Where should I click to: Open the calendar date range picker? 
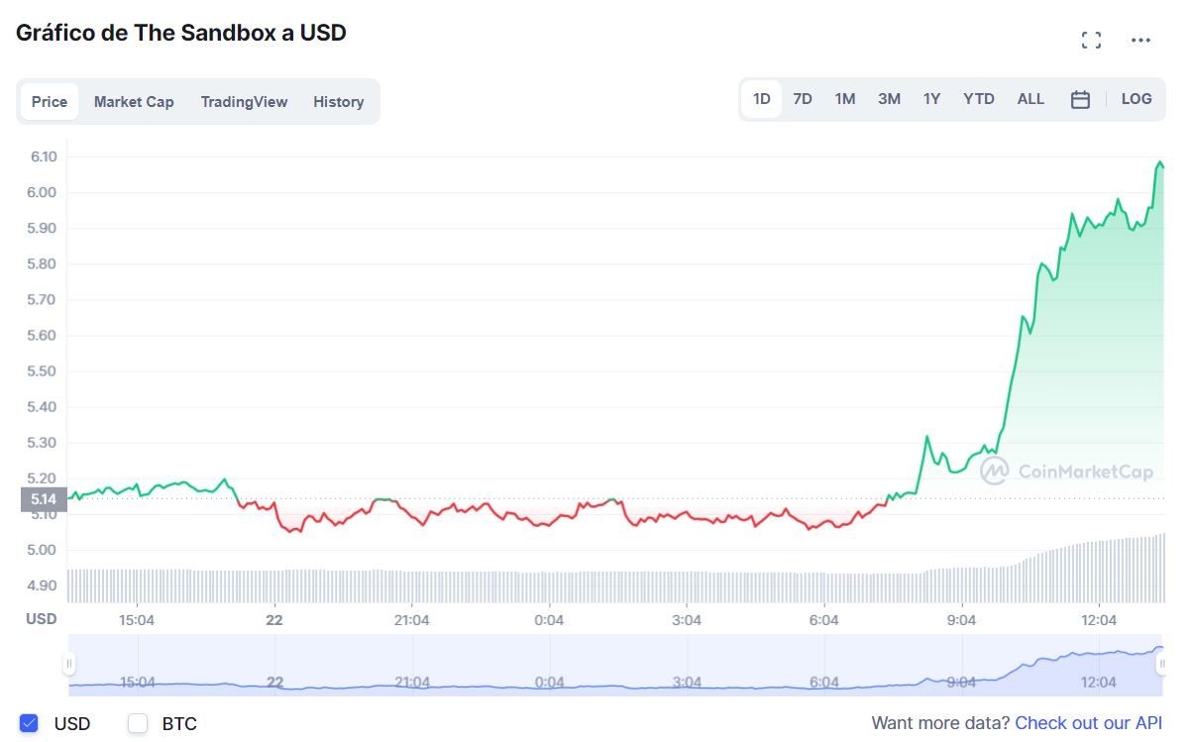[x=1080, y=99]
